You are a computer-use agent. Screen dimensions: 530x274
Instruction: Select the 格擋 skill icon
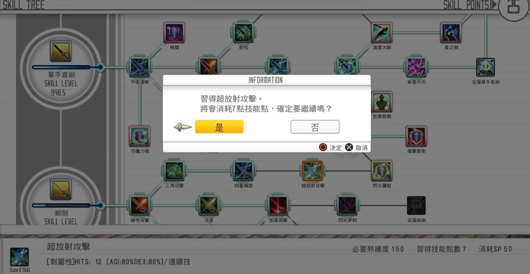click(174, 32)
